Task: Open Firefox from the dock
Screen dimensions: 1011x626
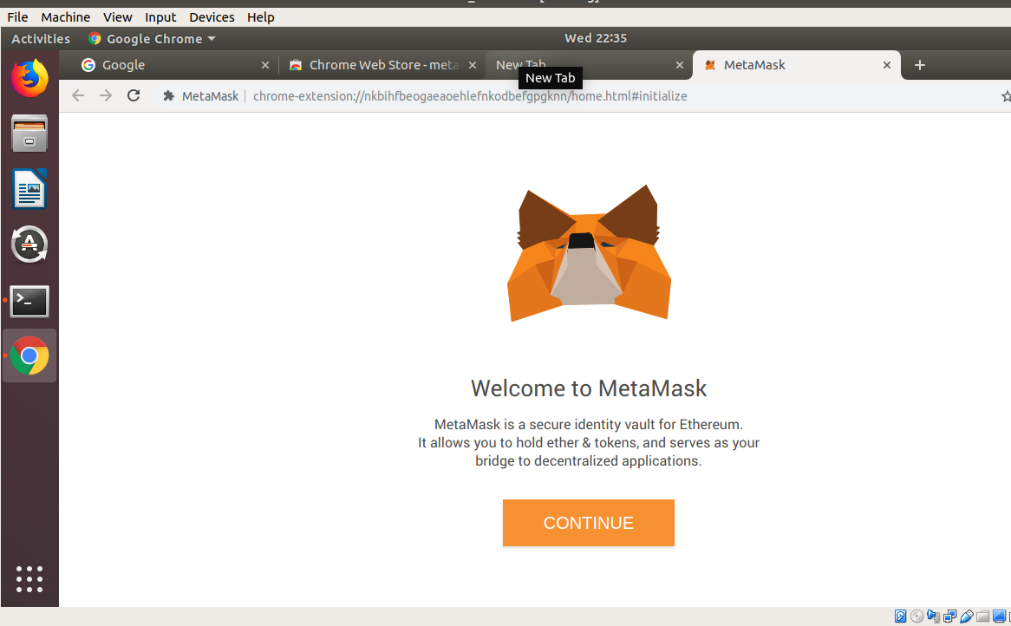Action: click(29, 77)
